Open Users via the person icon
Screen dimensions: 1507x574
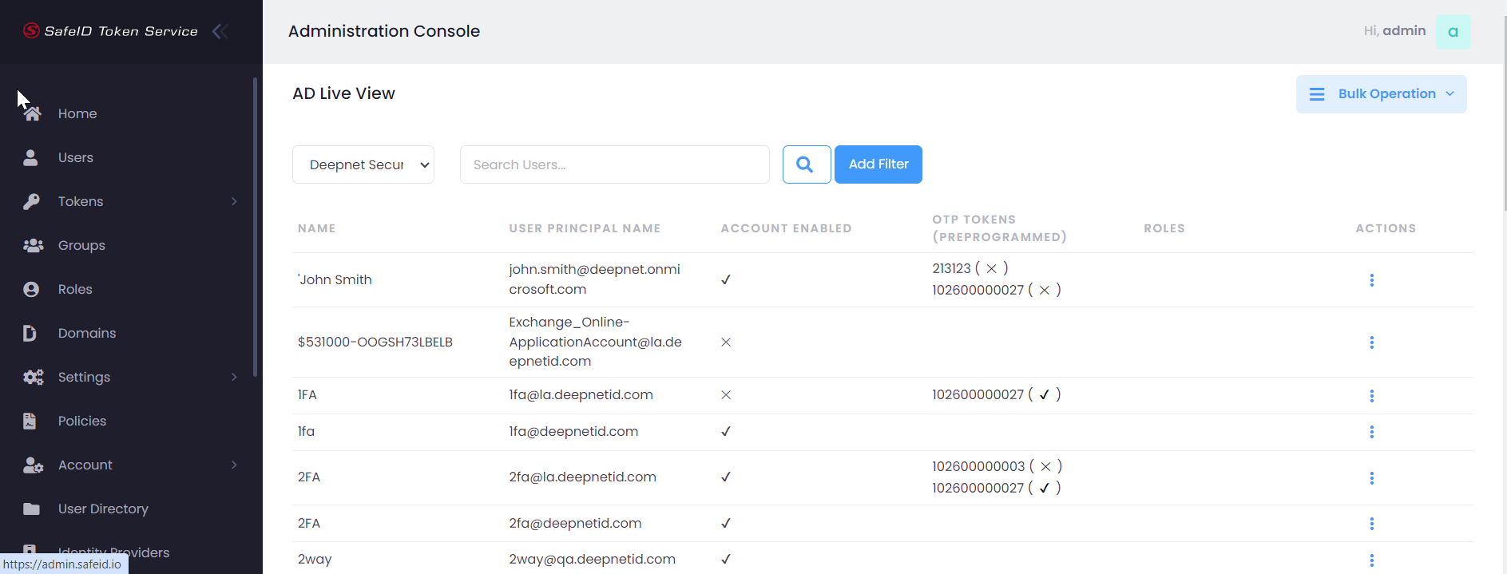(x=31, y=158)
